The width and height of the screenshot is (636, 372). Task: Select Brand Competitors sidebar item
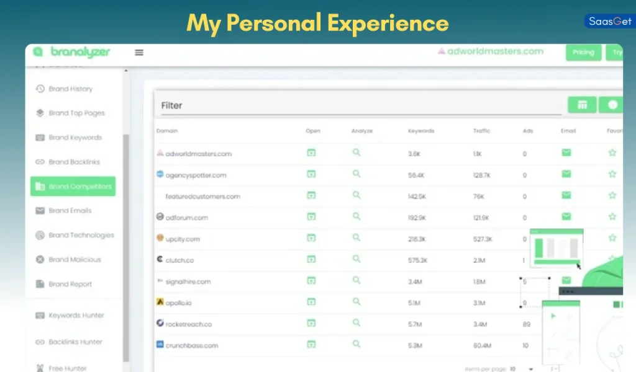point(73,186)
